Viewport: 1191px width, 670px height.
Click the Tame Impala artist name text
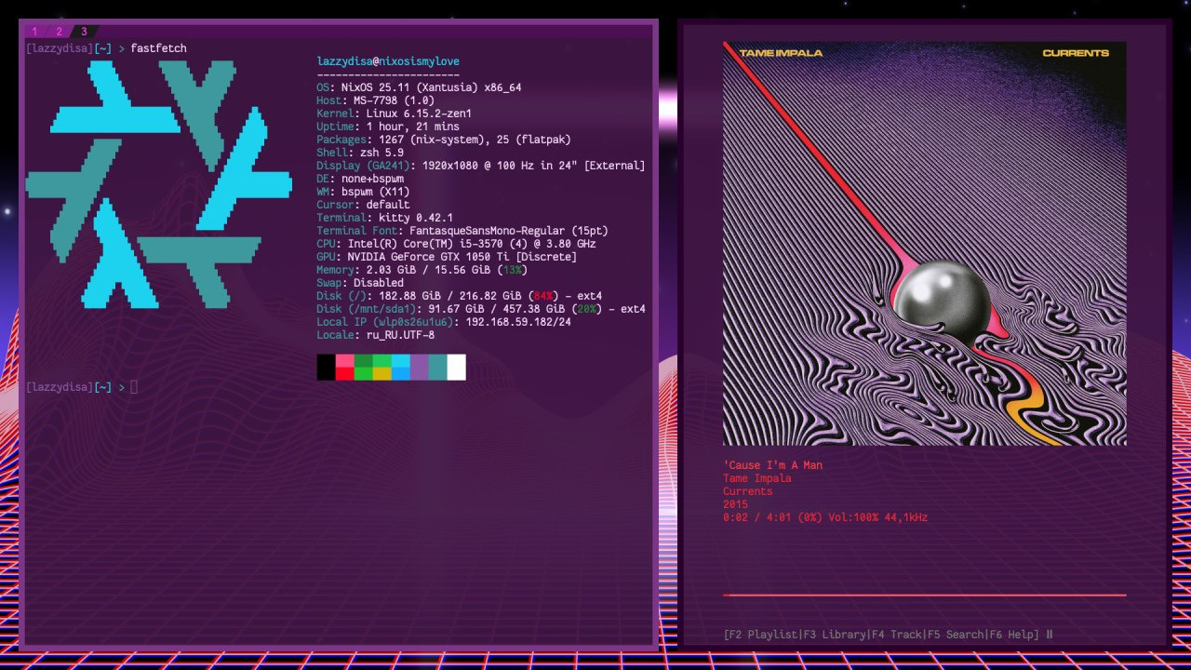click(x=756, y=478)
